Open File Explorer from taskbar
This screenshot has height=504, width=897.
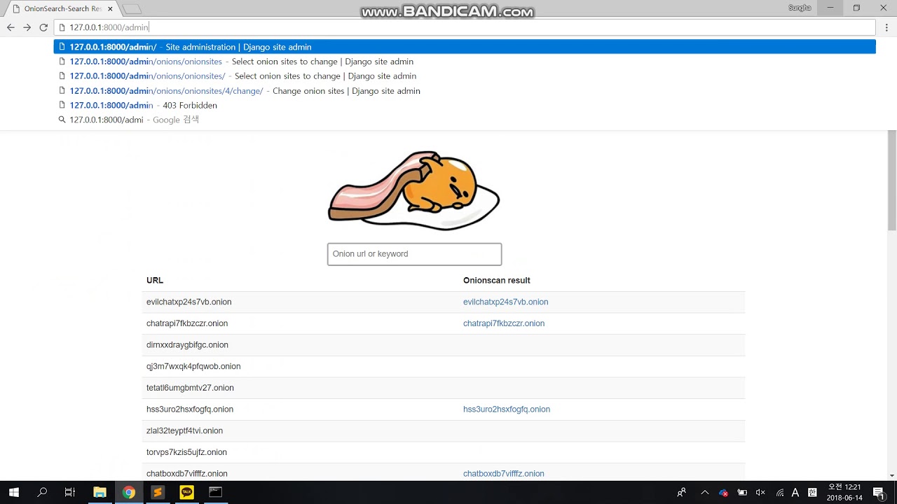coord(100,492)
